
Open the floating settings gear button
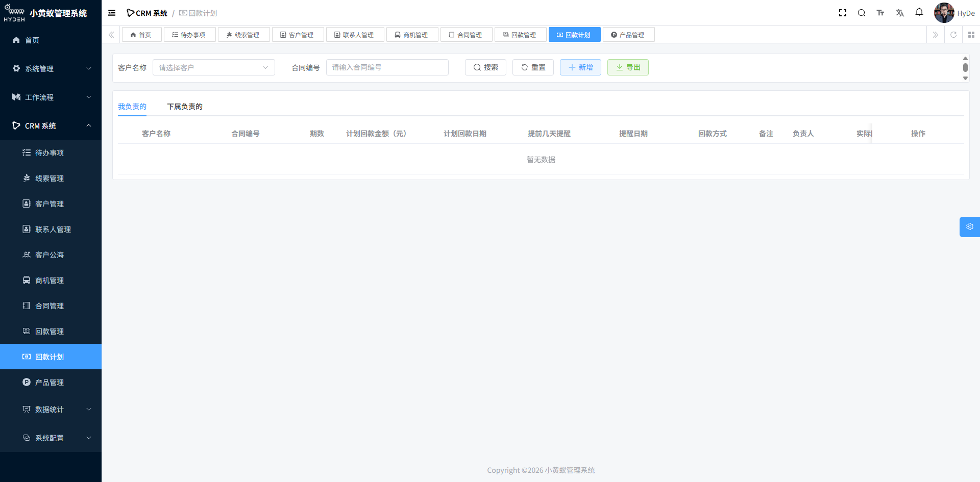pyautogui.click(x=970, y=227)
